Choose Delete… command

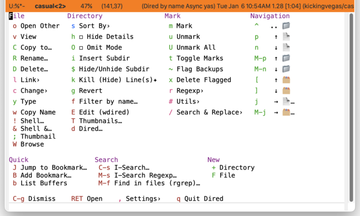pyautogui.click(x=34, y=69)
